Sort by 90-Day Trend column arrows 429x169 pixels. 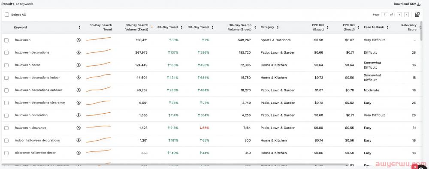(213, 27)
